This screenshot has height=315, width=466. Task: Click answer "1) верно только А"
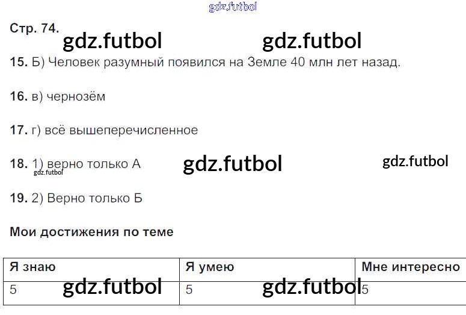(86, 164)
